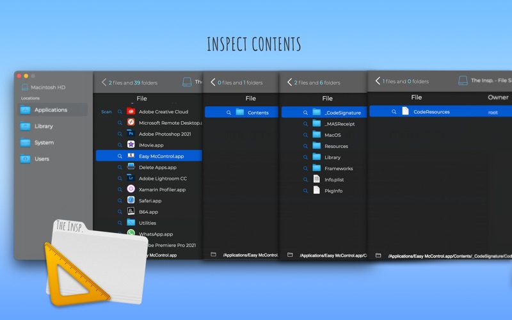Click the Owner column header
The image size is (512, 320).
coord(498,97)
